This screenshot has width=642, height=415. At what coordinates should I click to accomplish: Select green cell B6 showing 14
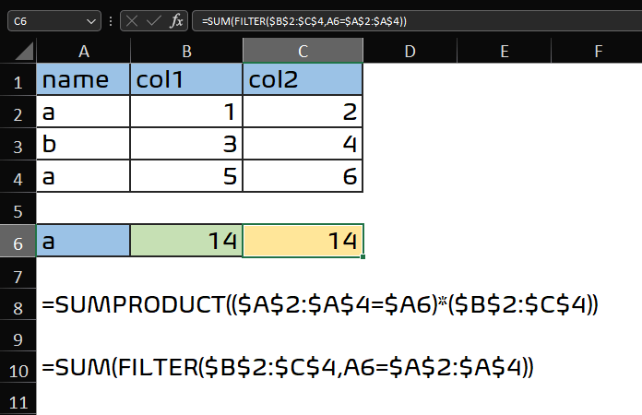pyautogui.click(x=186, y=241)
